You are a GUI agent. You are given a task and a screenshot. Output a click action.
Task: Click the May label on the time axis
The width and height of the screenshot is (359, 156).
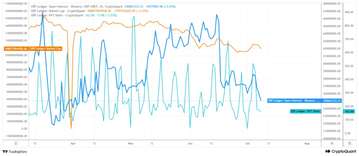[x=130, y=143]
